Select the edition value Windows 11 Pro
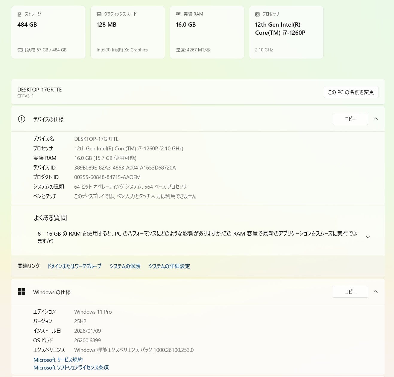The image size is (394, 377). point(93,312)
